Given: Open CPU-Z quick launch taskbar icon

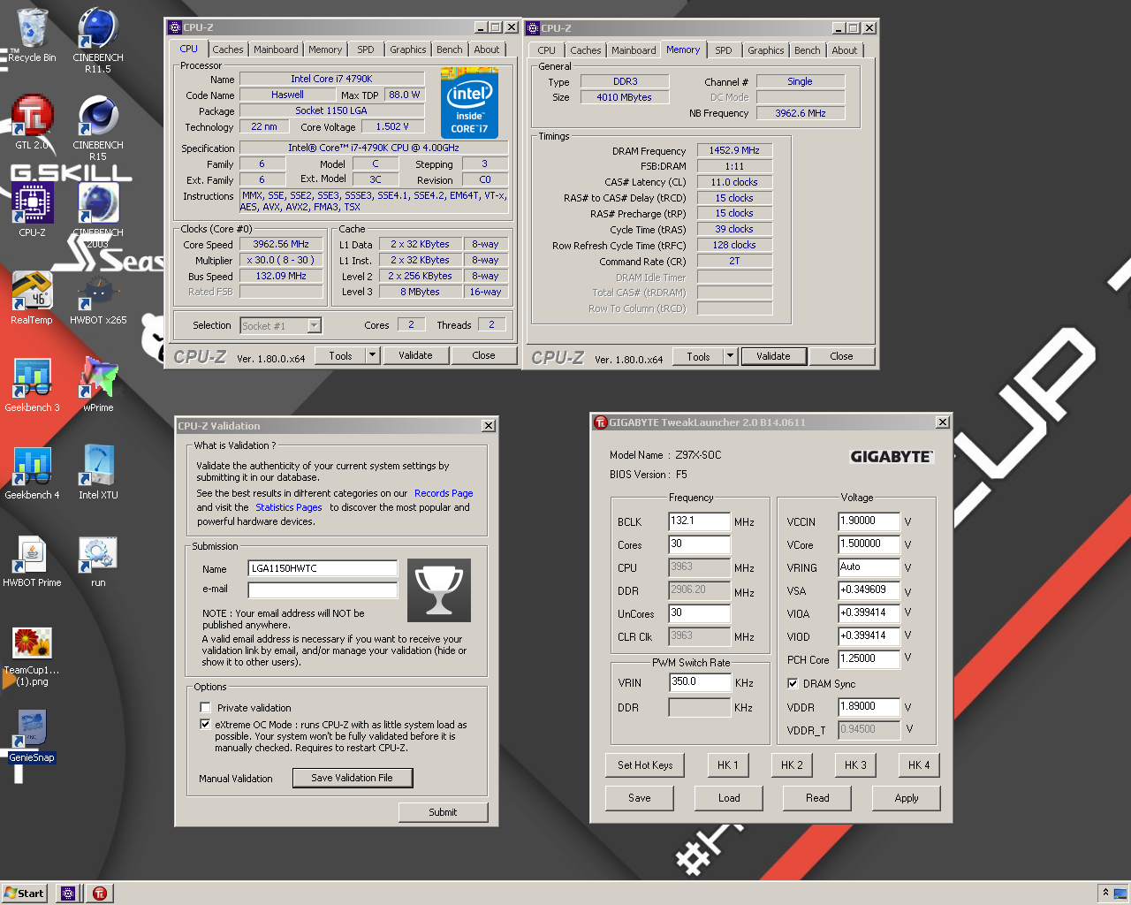Looking at the screenshot, I should (x=68, y=893).
